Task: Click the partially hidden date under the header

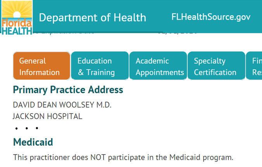Action: tap(178, 33)
